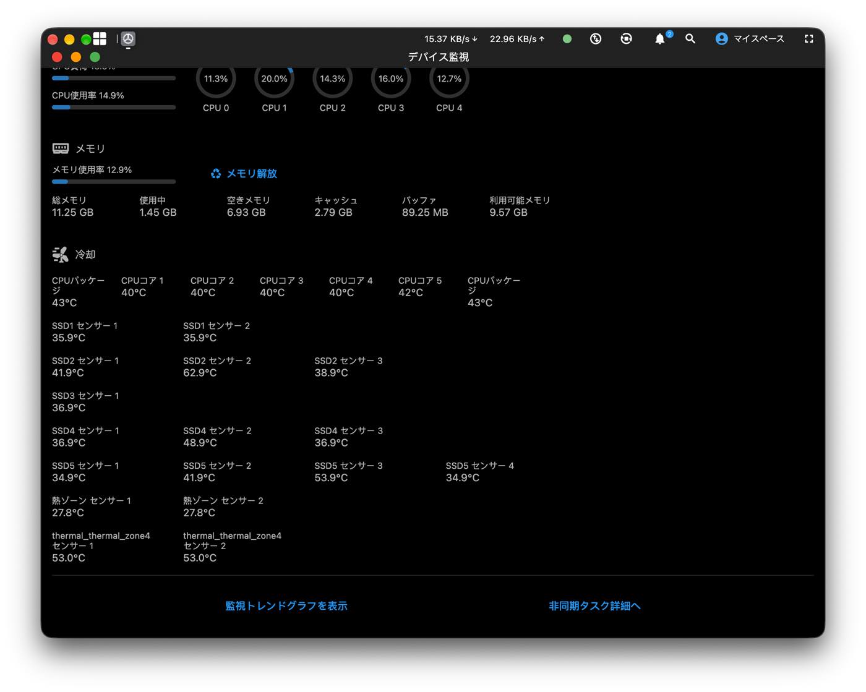Click the upload speed 22.96 KB/s indicator
The width and height of the screenshot is (866, 692).
coord(517,38)
